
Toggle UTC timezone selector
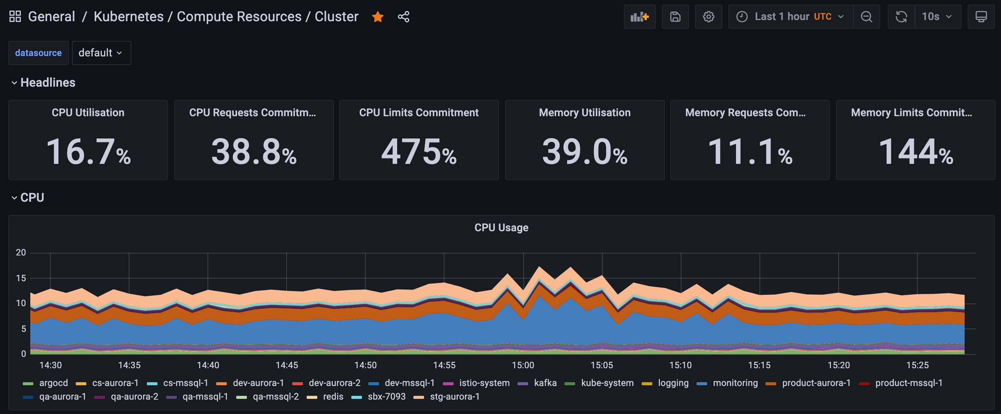[823, 17]
